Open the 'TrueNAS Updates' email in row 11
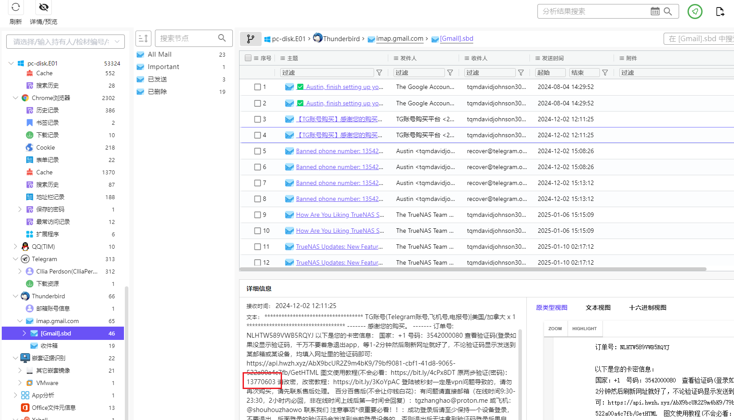This screenshot has height=420, width=734. click(x=340, y=247)
